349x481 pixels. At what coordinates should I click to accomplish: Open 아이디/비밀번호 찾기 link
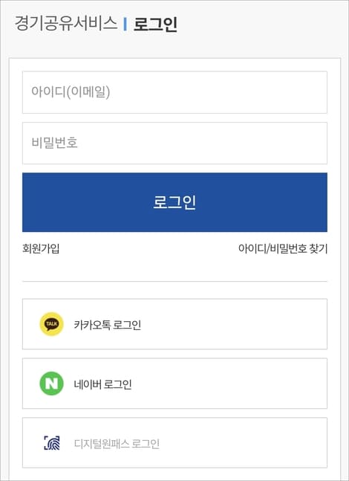point(283,248)
